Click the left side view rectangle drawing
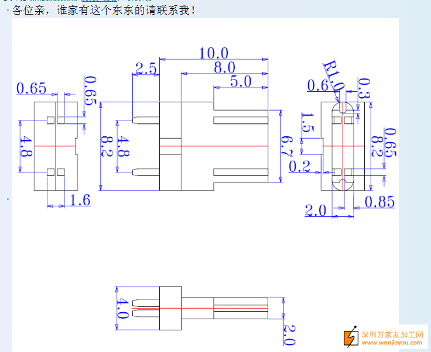Image resolution: width=431 pixels, height=352 pixels. point(56,146)
